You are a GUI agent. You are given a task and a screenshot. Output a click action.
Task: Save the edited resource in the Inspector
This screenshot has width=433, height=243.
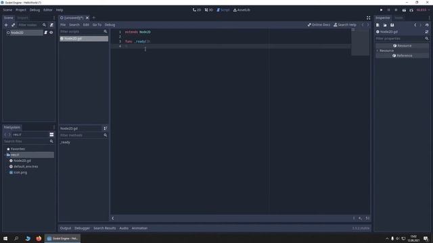click(x=392, y=25)
